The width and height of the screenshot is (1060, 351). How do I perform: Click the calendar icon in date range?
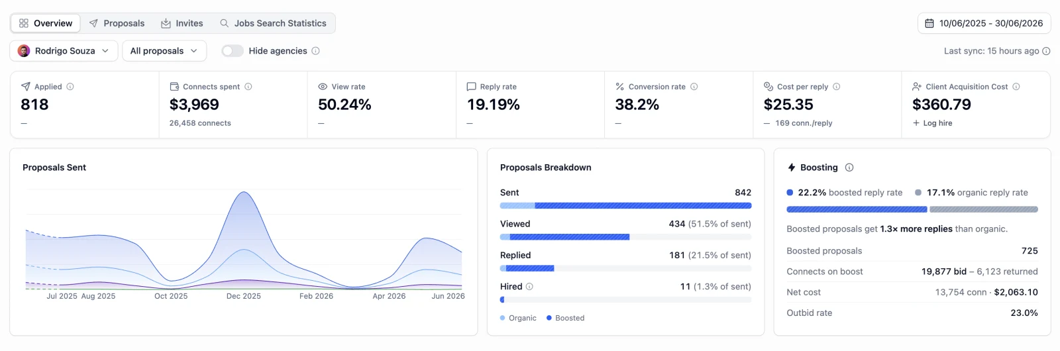point(929,23)
